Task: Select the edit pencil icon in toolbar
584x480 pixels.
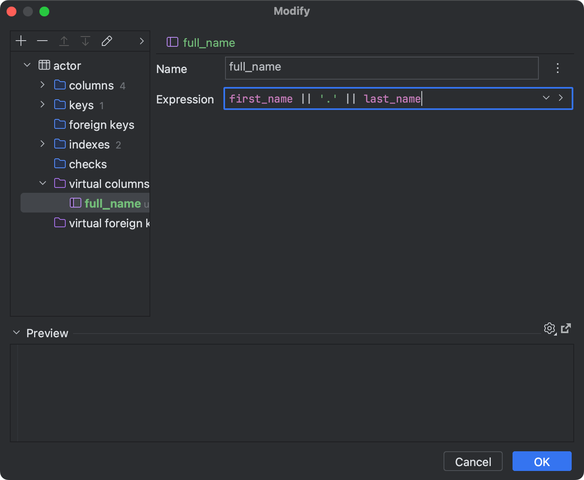Action: pyautogui.click(x=107, y=41)
